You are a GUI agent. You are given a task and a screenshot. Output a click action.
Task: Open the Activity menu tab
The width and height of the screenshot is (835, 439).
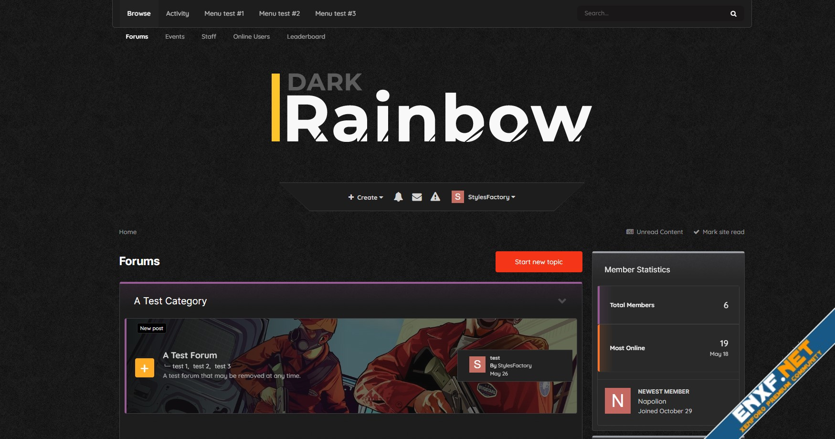[x=177, y=13]
